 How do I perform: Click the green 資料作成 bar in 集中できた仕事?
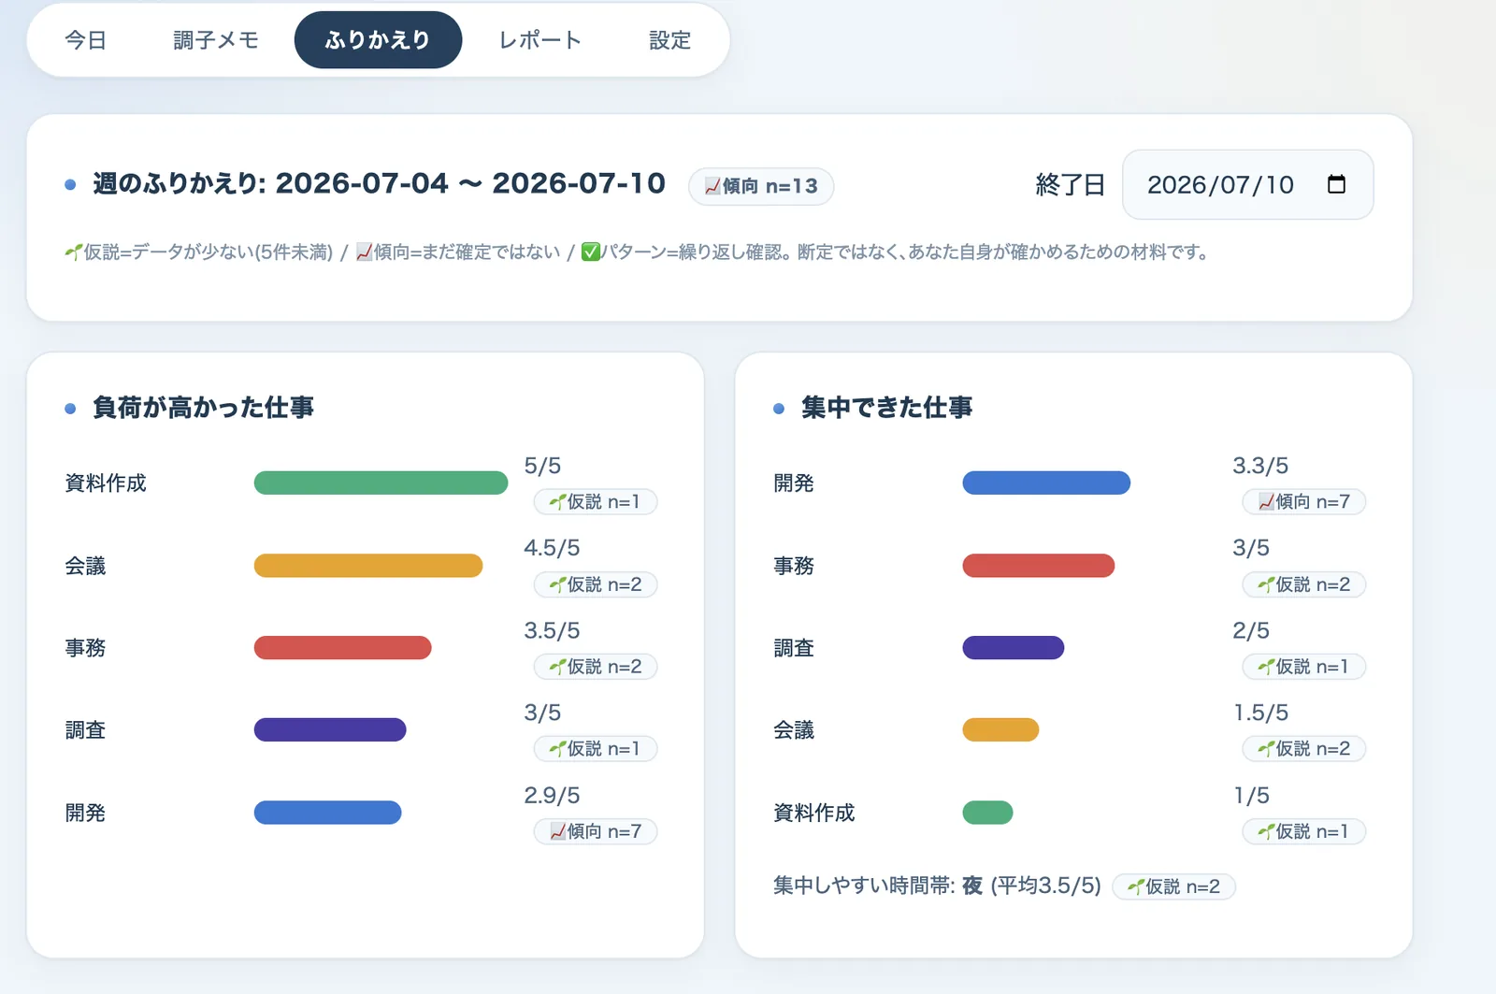(987, 813)
